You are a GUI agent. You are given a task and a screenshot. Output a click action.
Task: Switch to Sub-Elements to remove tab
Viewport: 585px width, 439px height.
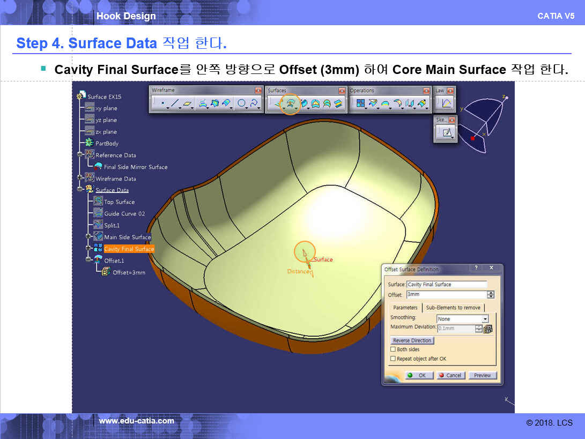pyautogui.click(x=453, y=308)
